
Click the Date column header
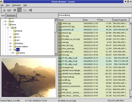(x=91, y=20)
